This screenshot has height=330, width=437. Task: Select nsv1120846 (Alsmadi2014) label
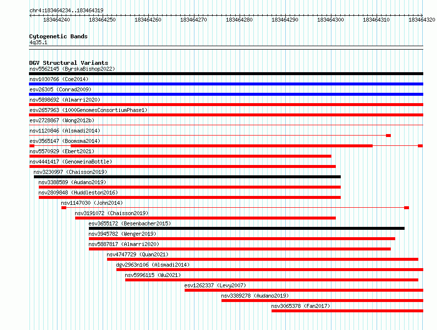click(x=65, y=131)
